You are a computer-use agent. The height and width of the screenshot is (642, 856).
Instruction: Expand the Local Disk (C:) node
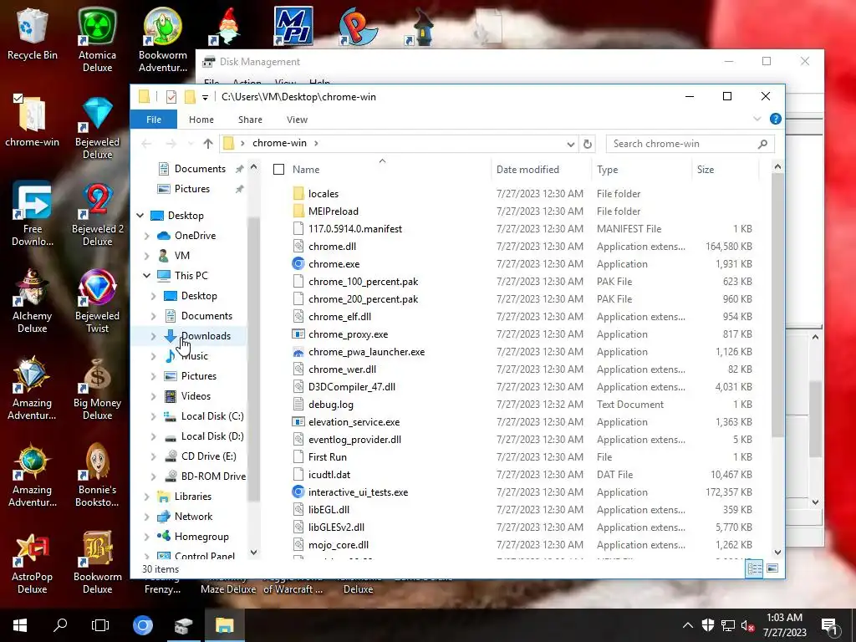154,416
